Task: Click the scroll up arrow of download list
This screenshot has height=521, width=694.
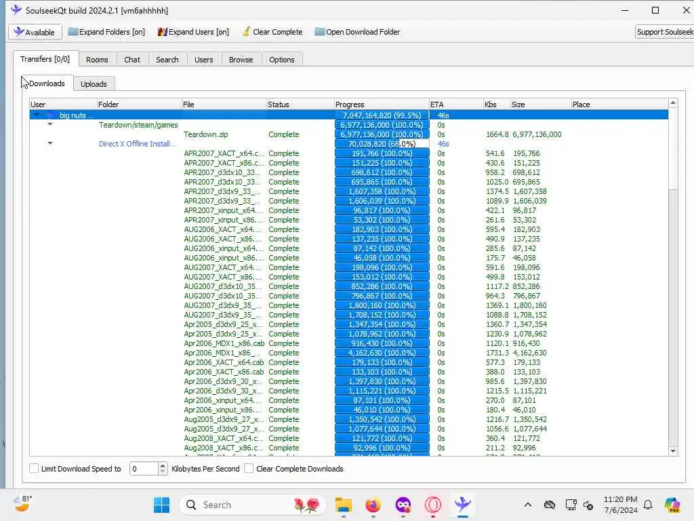Action: click(673, 103)
